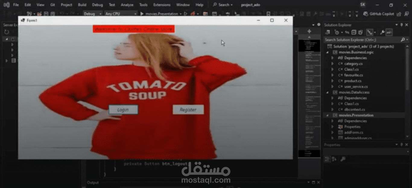Click the Login button on Form1
The height and width of the screenshot is (188, 412).
tap(123, 109)
